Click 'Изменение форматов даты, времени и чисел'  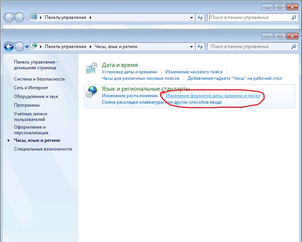point(213,96)
